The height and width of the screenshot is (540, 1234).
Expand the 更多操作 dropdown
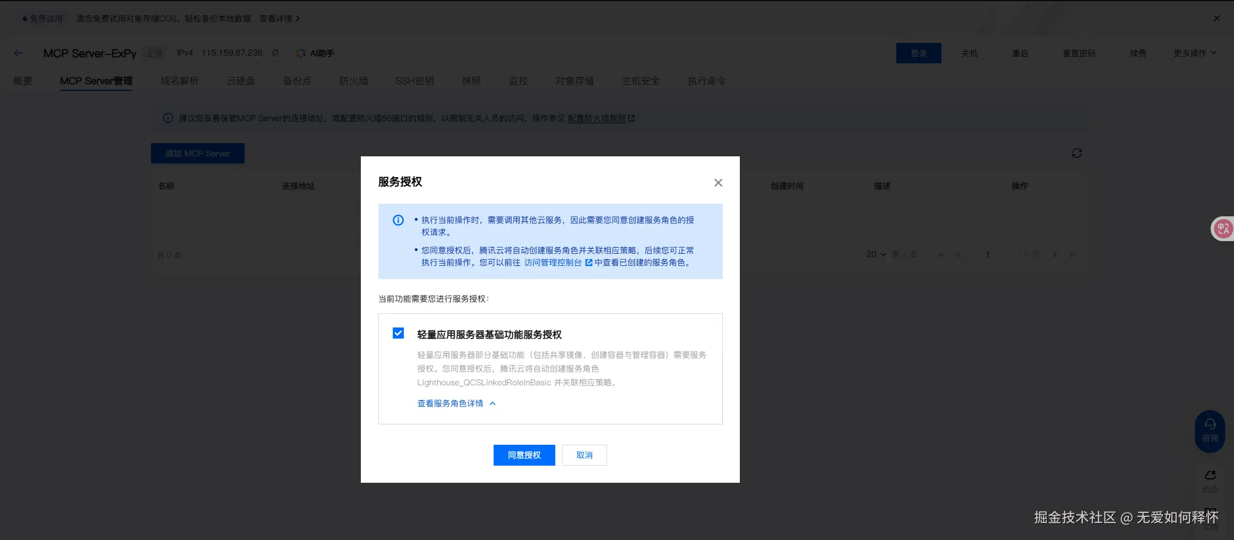pos(1194,53)
